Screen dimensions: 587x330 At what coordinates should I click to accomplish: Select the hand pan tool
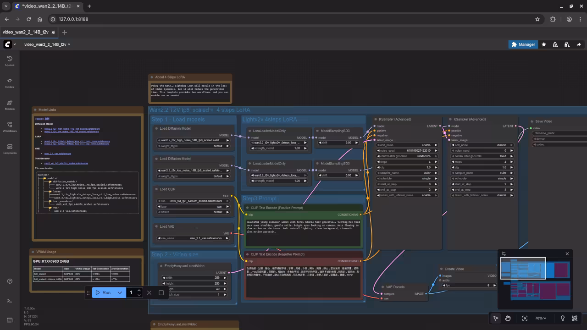[508, 318]
